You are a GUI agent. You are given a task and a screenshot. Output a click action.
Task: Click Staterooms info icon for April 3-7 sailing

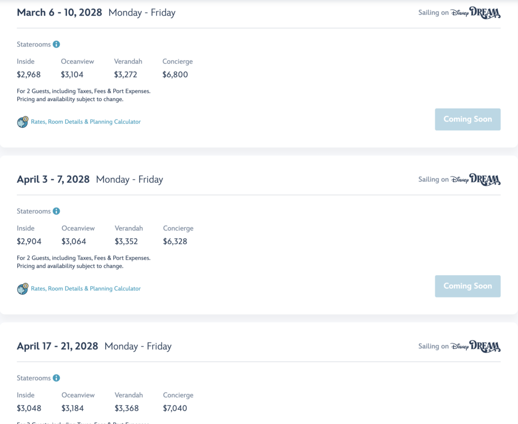[x=57, y=211]
